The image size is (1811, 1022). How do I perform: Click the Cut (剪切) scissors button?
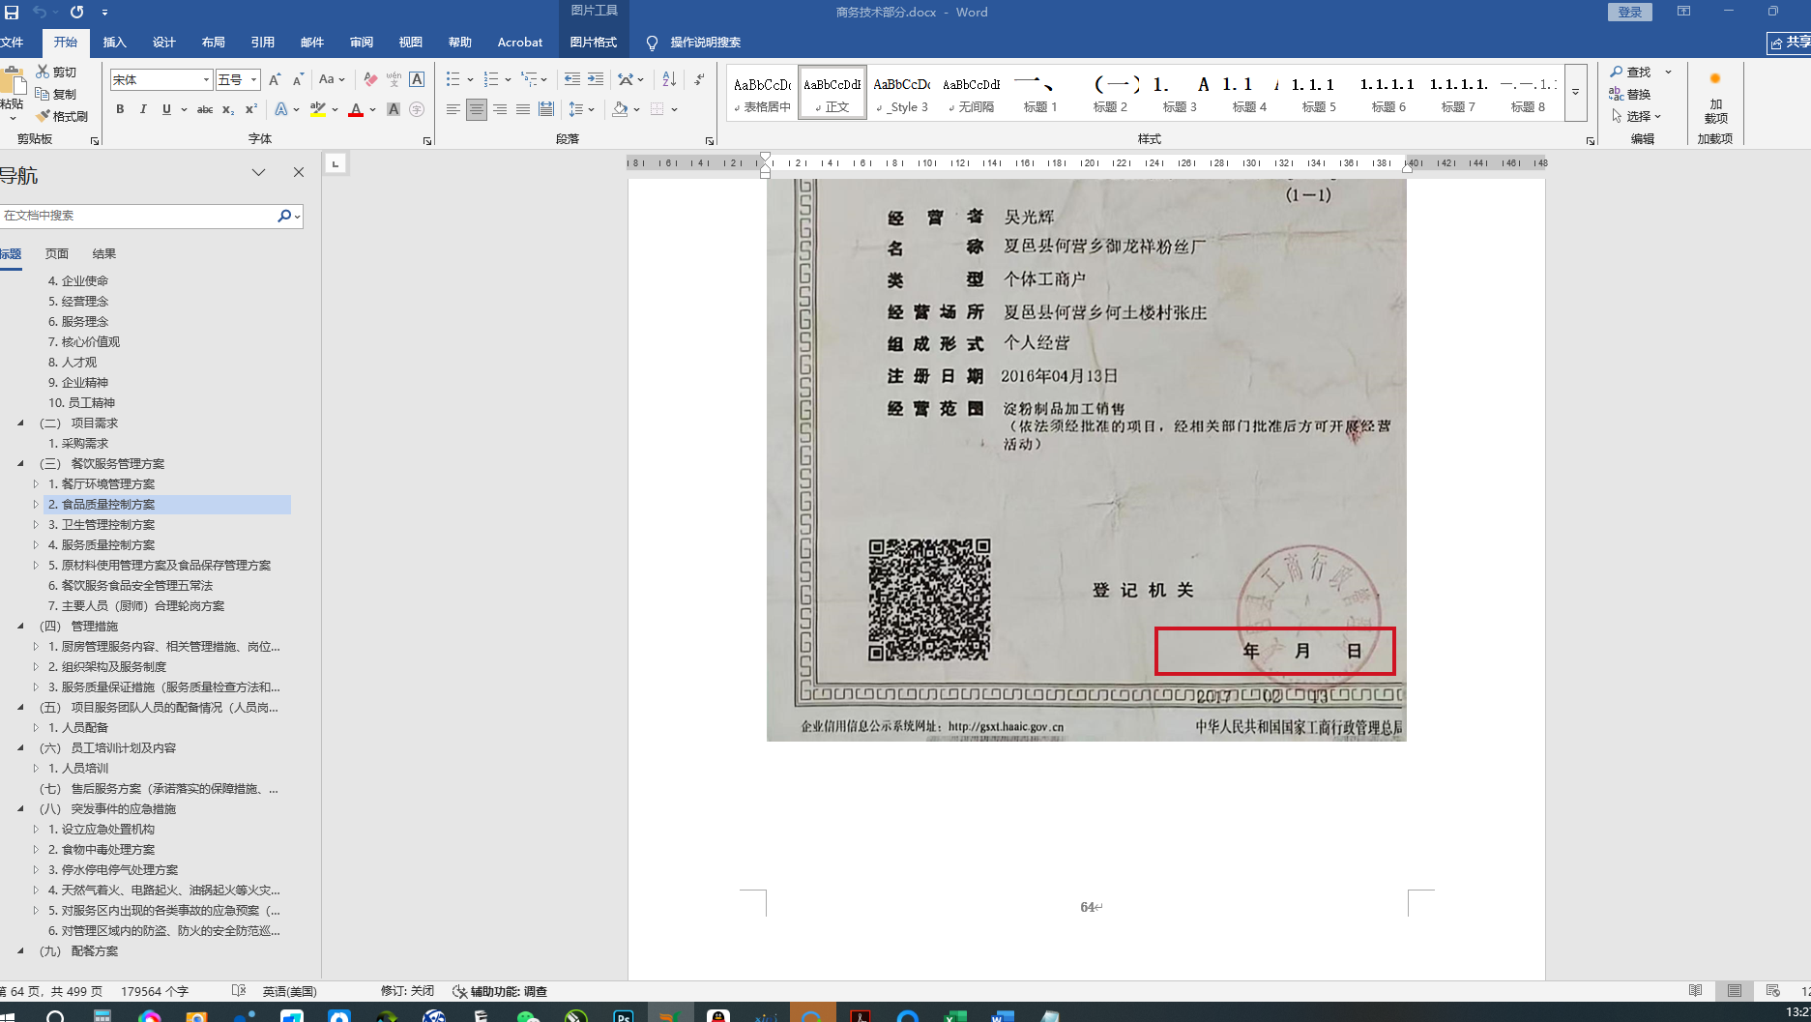(x=56, y=72)
